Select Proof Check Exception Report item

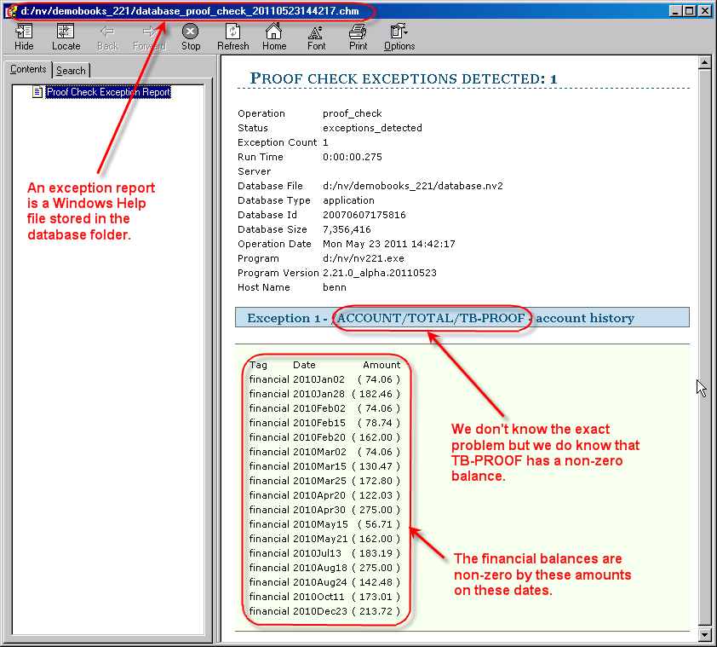pyautogui.click(x=108, y=92)
